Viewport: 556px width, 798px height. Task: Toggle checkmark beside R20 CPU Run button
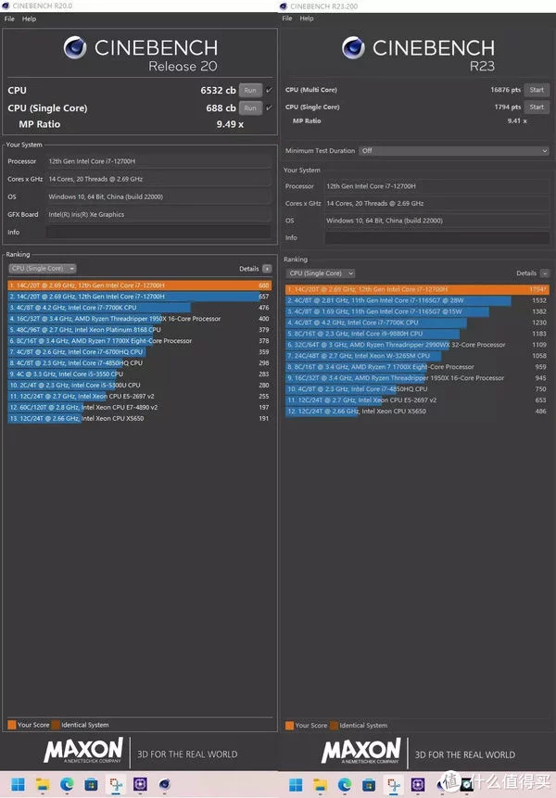pyautogui.click(x=269, y=90)
